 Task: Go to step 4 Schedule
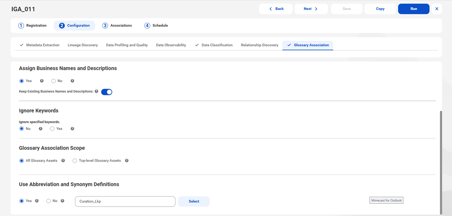156,25
